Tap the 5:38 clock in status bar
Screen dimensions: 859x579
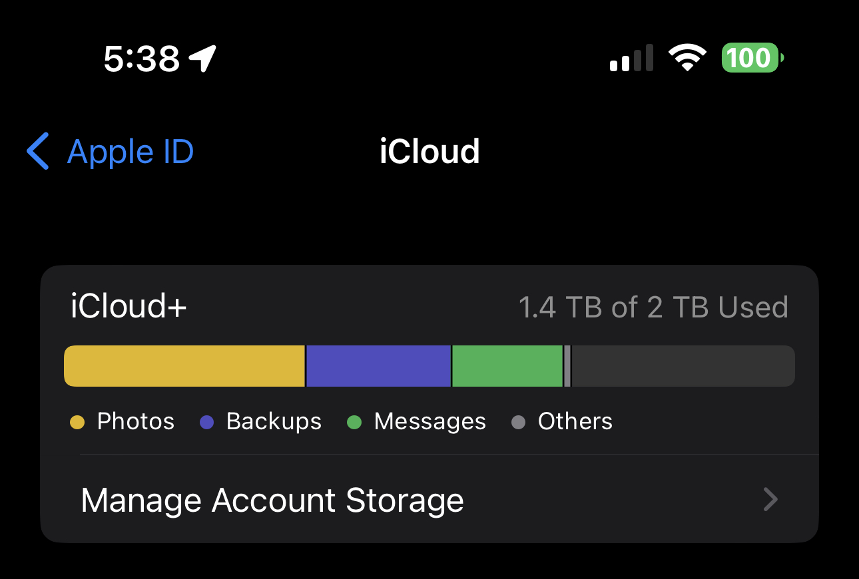[x=142, y=59]
